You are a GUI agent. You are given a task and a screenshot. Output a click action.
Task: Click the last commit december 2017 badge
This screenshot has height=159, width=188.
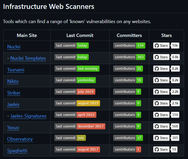point(80,126)
